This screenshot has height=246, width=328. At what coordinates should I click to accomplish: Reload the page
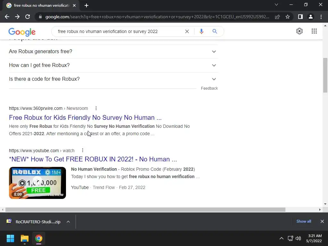28,17
